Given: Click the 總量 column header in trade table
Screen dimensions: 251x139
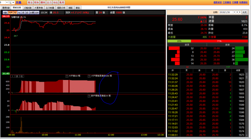Looking at the screenshot, I should point(238,71).
